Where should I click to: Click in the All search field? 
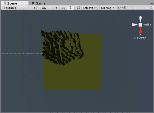point(135,8)
